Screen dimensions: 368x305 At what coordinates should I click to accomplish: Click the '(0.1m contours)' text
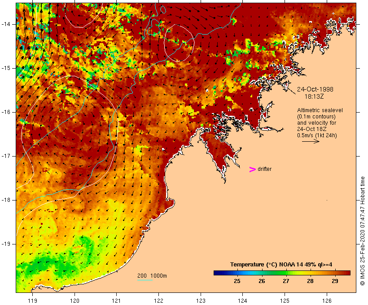(316, 117)
